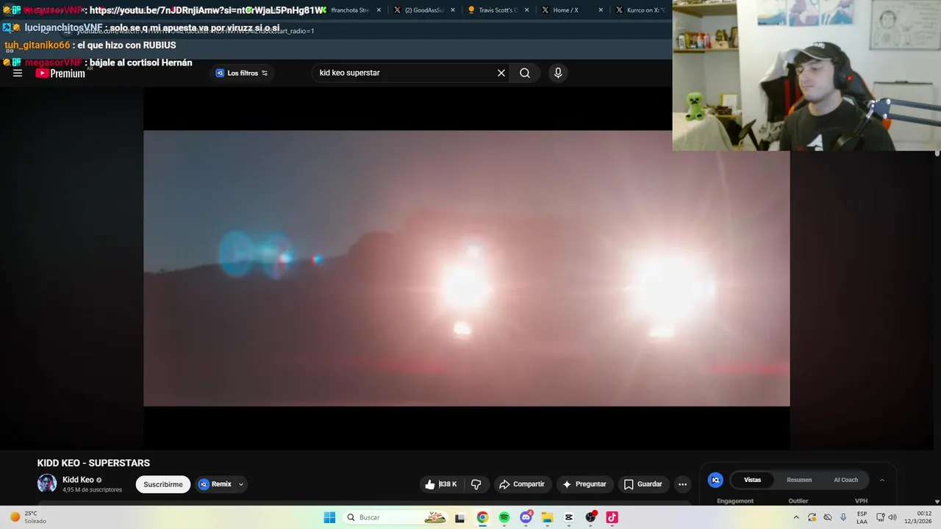Like the video with thumbs up
The width and height of the screenshot is (941, 529).
coord(430,484)
